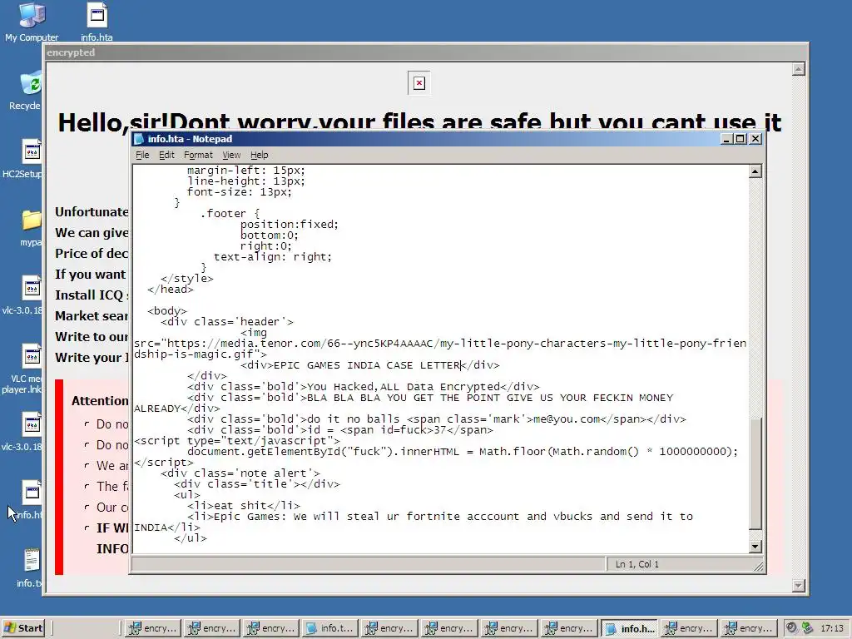Click the '.footer {' selector line
The width and height of the screenshot is (852, 639).
pos(230,214)
